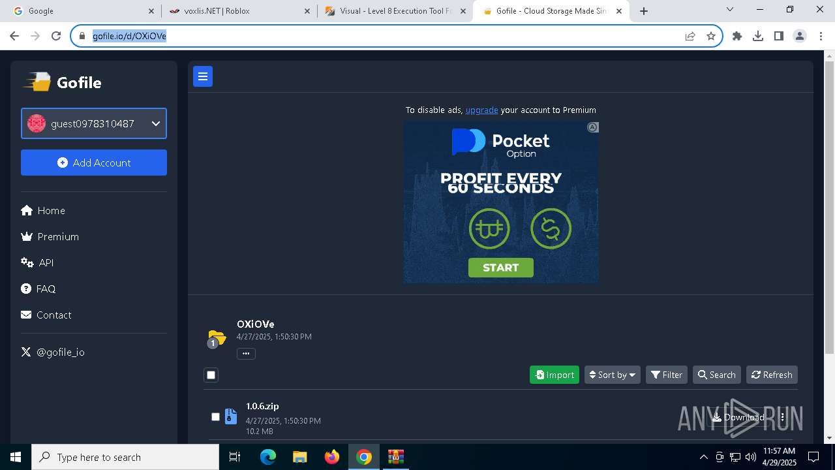Click the 1.0.6.zip file icon
The image size is (835, 470).
(x=231, y=416)
